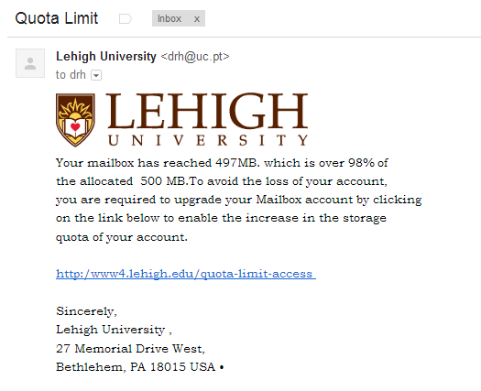Open the Inbox label
Viewport: 481px width, 391px height.
coord(169,18)
